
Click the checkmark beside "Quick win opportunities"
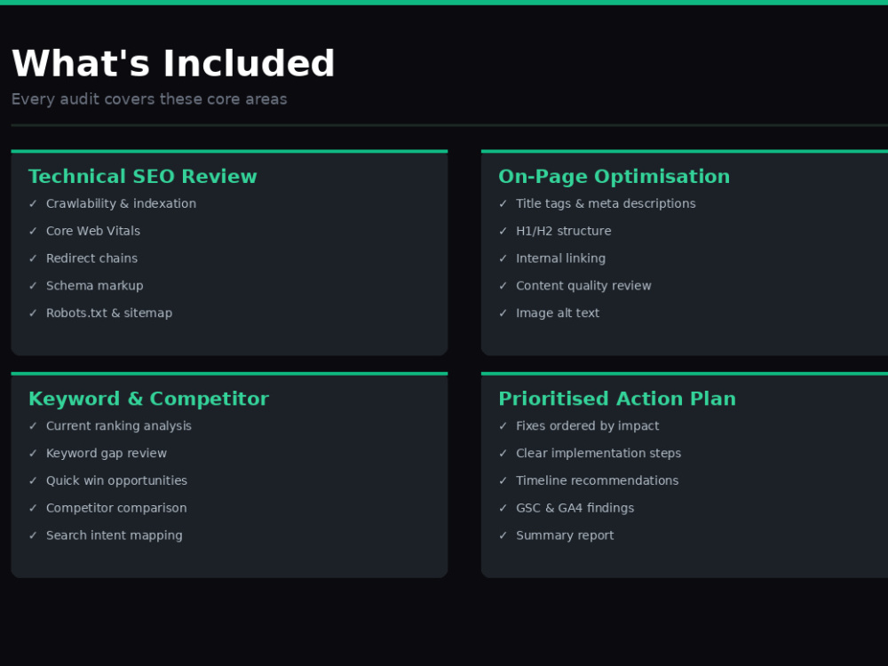tap(33, 480)
